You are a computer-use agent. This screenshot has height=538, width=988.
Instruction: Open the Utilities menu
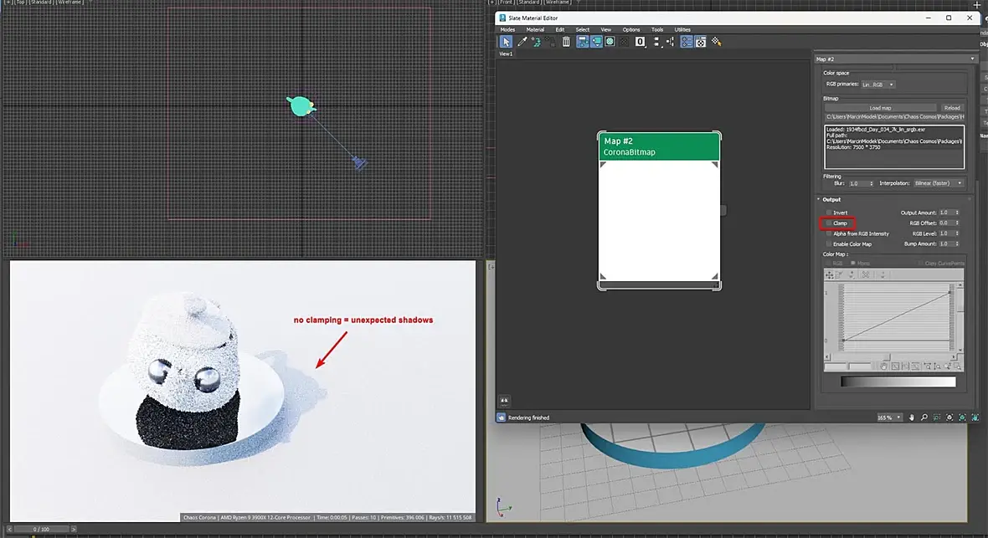coord(682,29)
